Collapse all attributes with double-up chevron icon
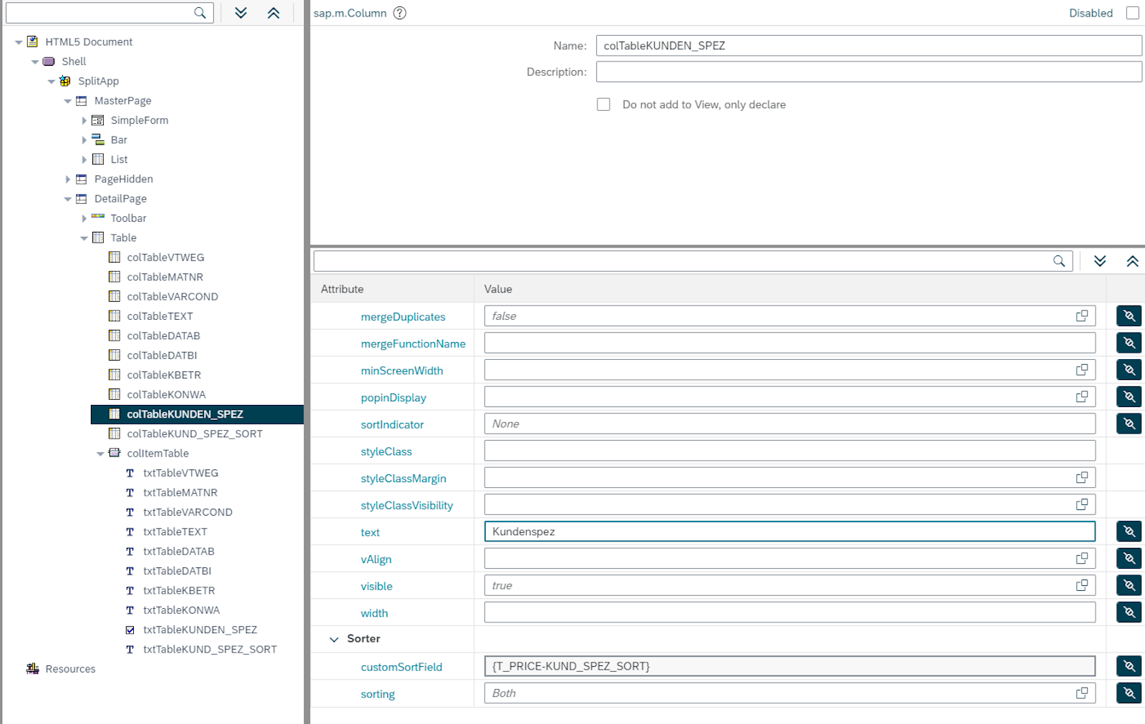This screenshot has height=724, width=1145. click(x=1133, y=260)
